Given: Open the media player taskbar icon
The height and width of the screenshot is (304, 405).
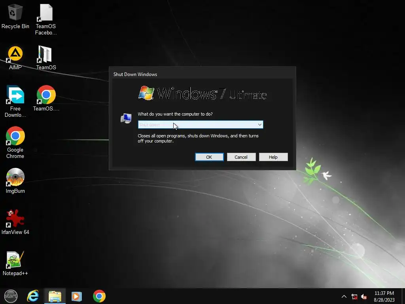Looking at the screenshot, I should [x=76, y=296].
